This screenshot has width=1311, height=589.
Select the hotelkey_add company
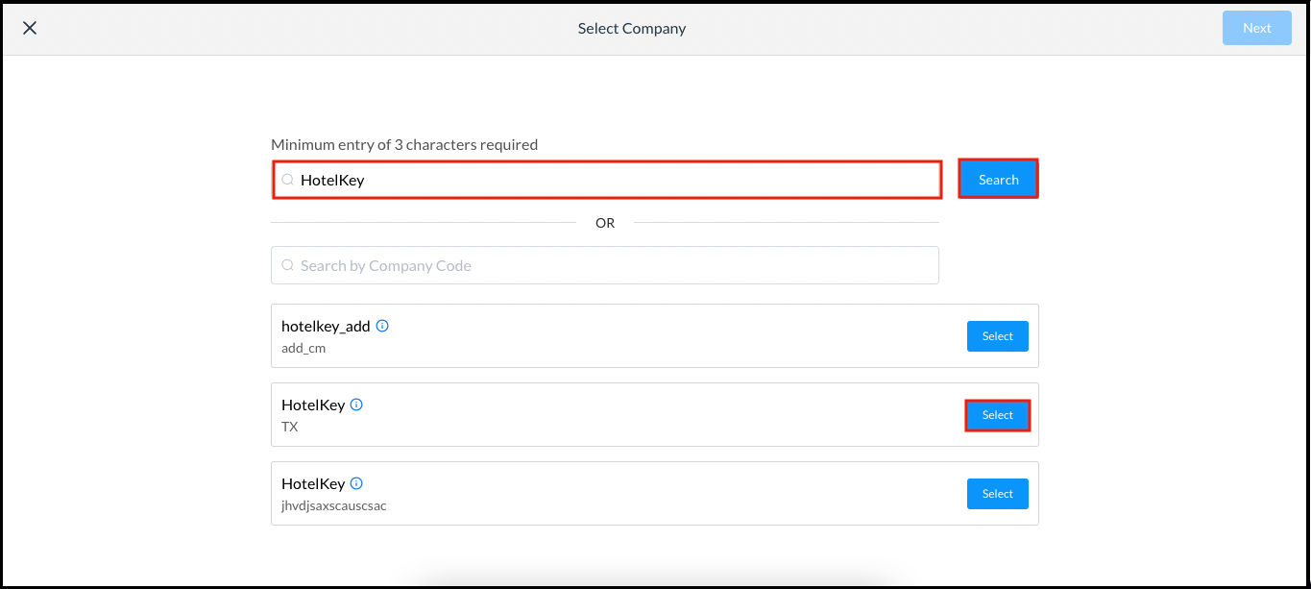997,335
